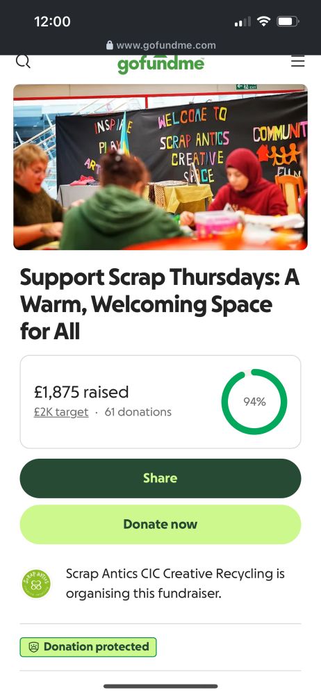Tap the battery status icon
Screen dimensions: 321x695
tap(288, 22)
